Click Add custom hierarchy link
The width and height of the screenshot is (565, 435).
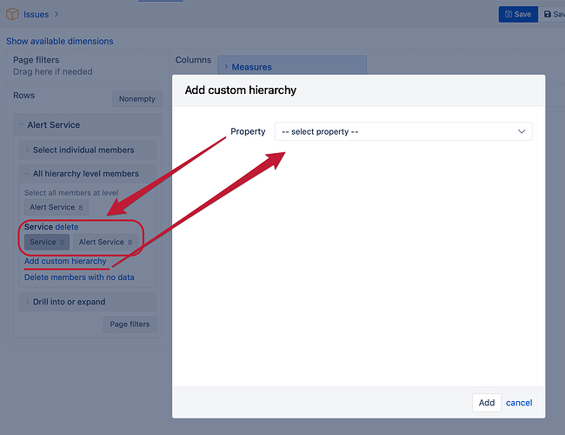[x=65, y=261]
